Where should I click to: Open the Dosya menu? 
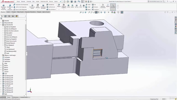18,1
